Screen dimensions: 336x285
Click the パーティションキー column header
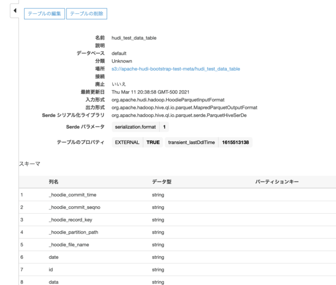(277, 182)
